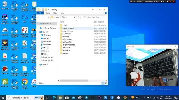Open InfinityBox AST desktop shortcut
Image resolution: width=179 pixels, height=100 pixels.
(x=15, y=6)
